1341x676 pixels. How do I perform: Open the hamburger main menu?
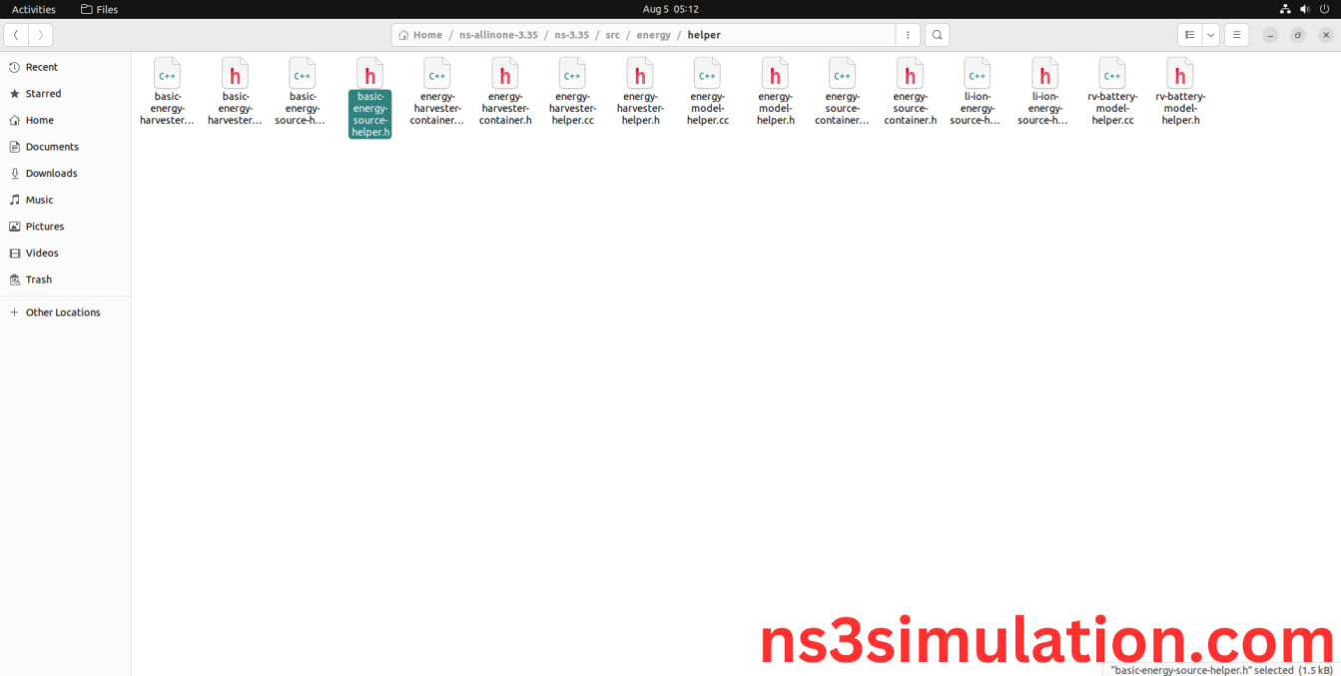click(x=1236, y=35)
